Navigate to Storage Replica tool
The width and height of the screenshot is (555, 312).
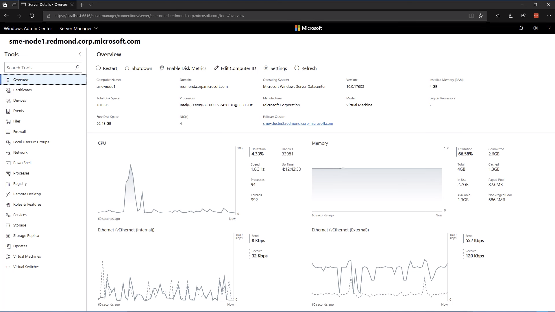point(26,235)
